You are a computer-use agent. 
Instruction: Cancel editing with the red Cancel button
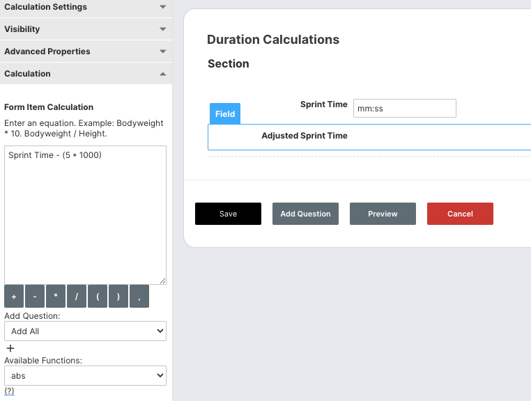tap(460, 214)
